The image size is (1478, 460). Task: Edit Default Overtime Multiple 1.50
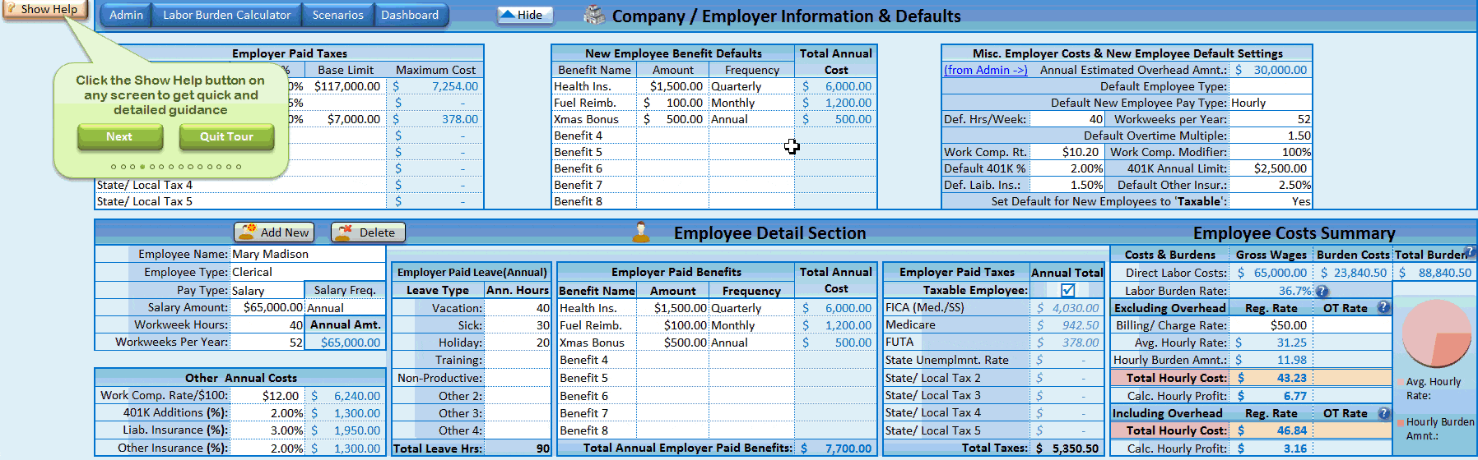1271,136
